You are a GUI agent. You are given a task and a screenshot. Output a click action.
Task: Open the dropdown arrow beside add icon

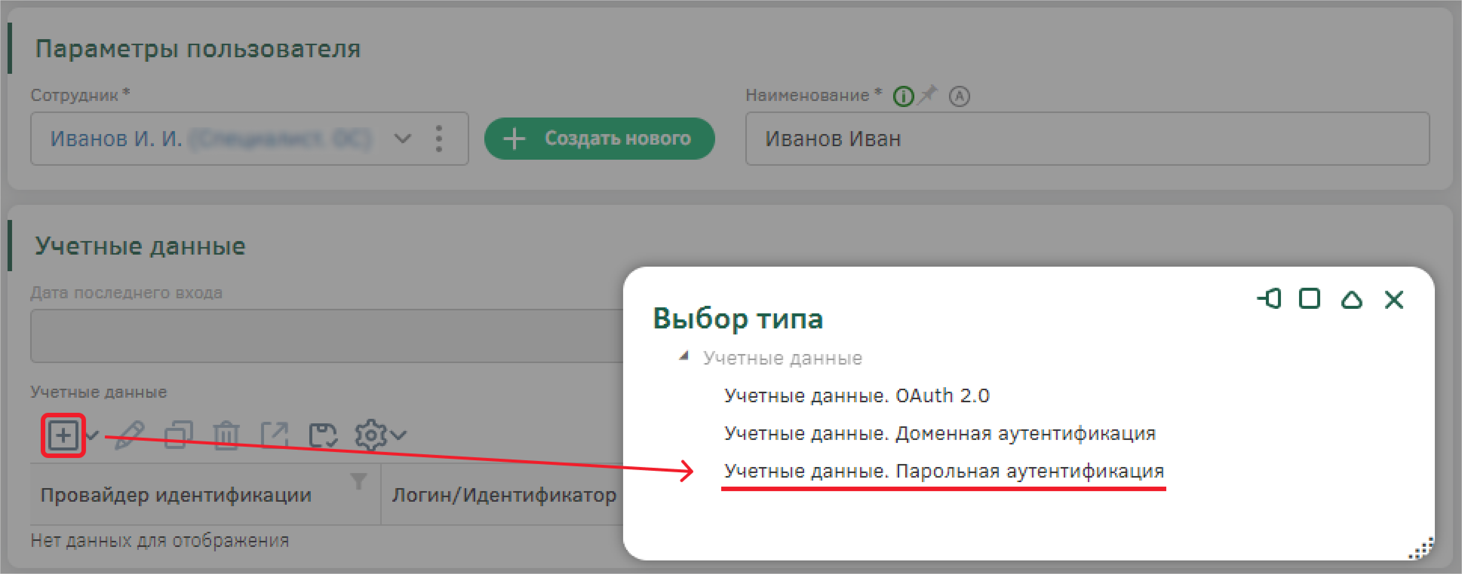(x=92, y=435)
